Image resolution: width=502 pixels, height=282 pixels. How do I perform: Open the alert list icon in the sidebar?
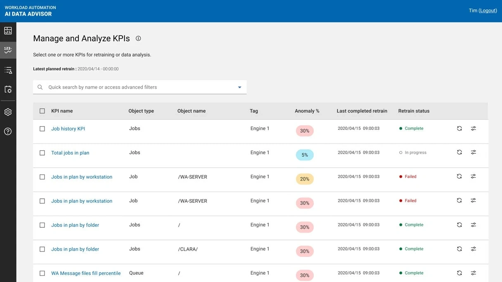click(8, 70)
